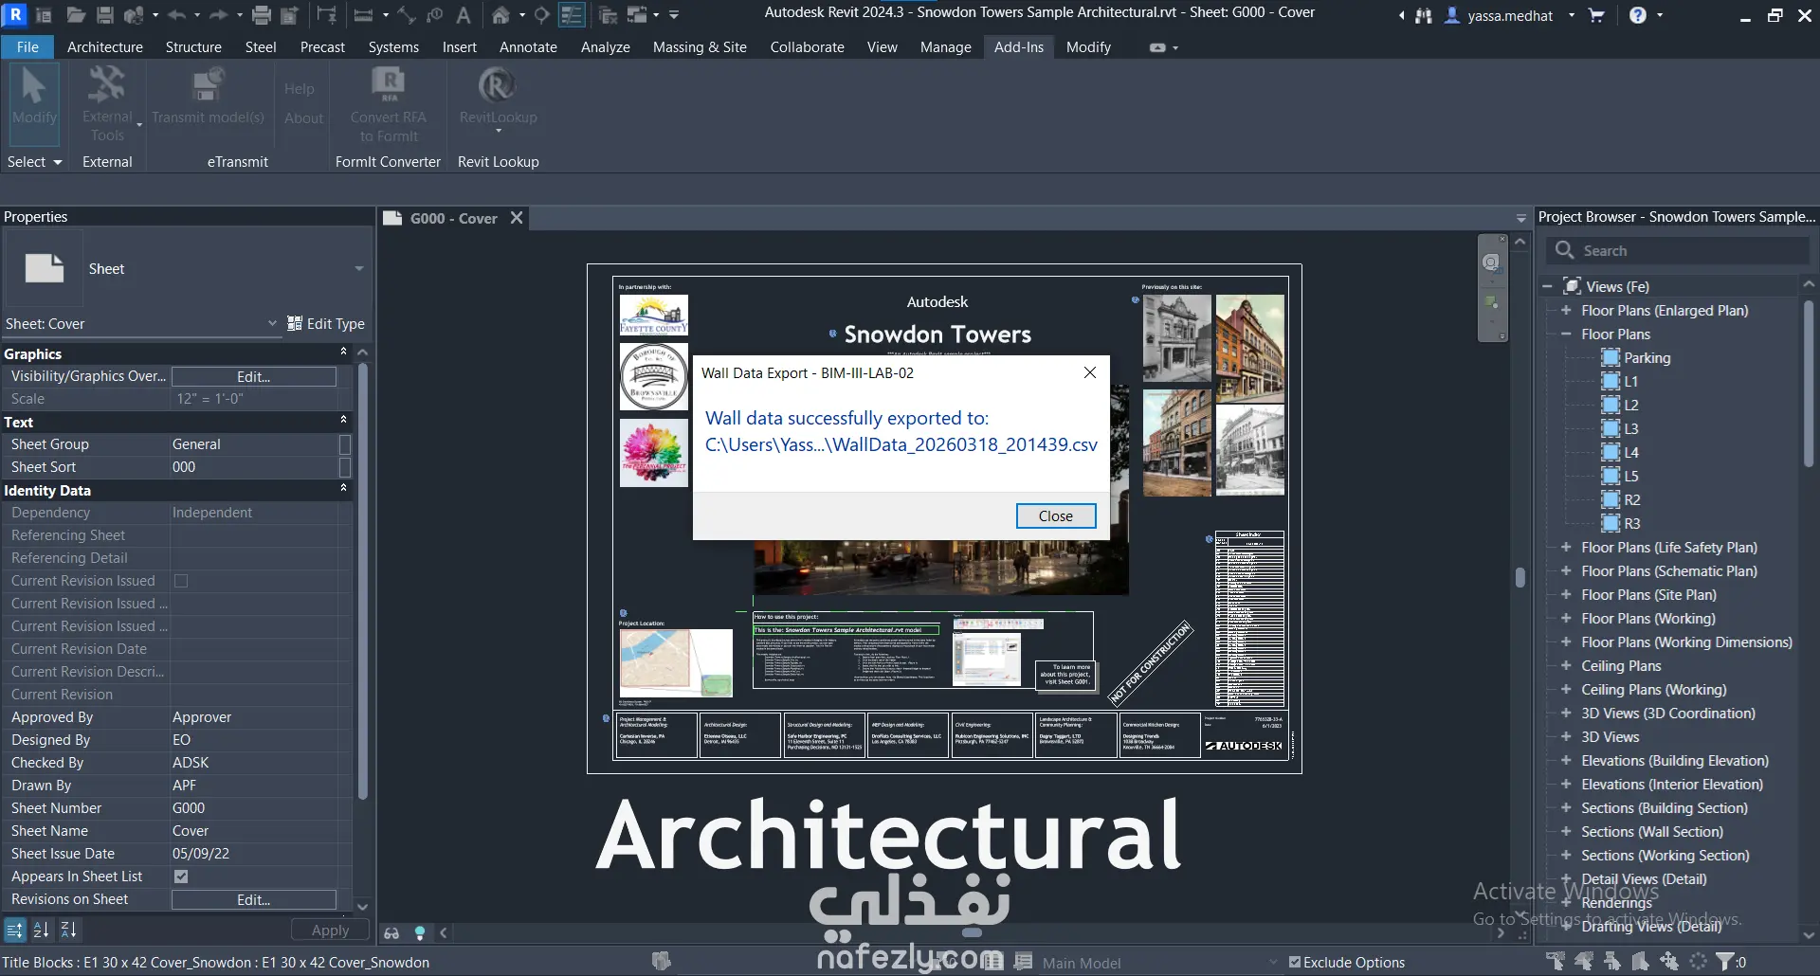Image resolution: width=1820 pixels, height=976 pixels.
Task: Click the Select Links status bar icon
Action: tap(1556, 962)
